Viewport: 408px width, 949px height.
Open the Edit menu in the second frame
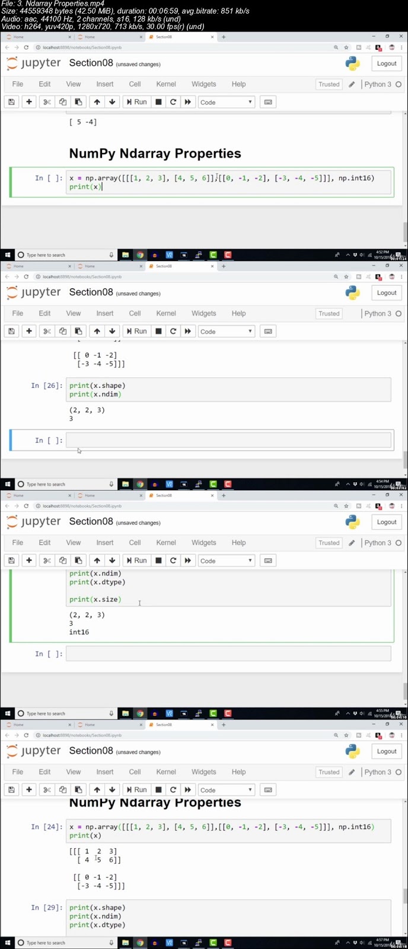44,313
